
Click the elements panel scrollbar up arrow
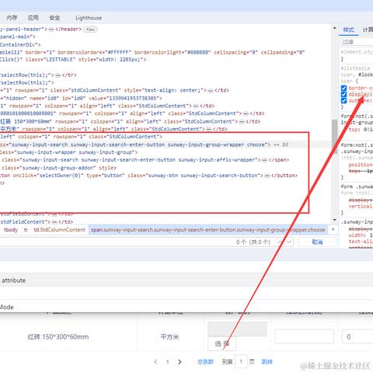pos(335,28)
